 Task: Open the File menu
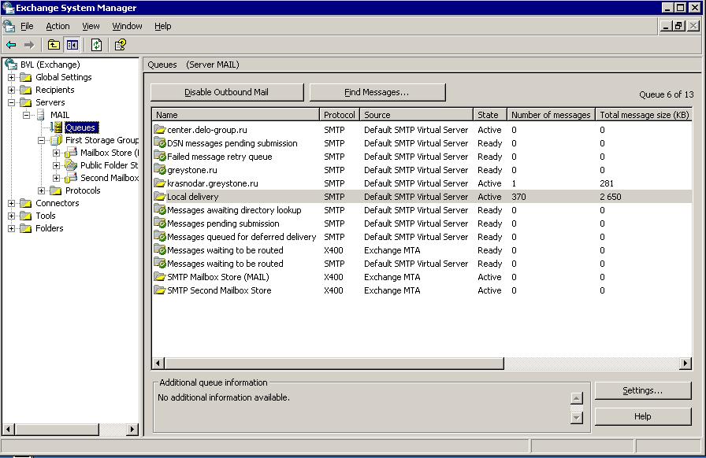point(27,26)
